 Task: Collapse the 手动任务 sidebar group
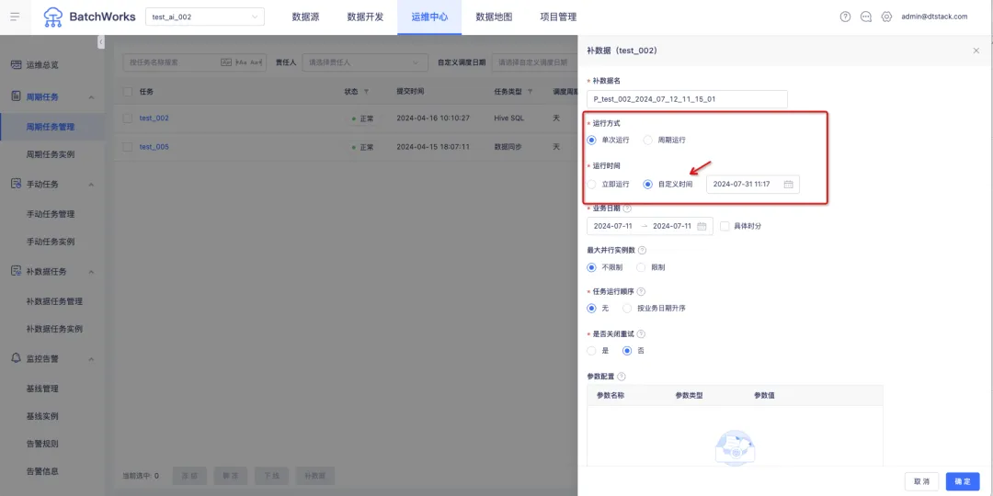click(91, 185)
